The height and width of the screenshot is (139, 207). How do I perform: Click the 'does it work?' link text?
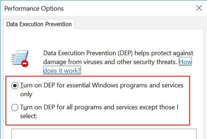(62, 71)
